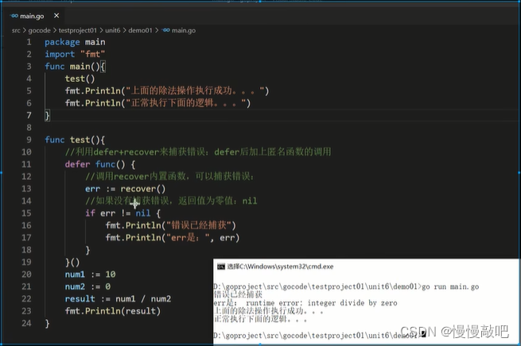Click the Go icon in breadcrumb
Screen dimensions: 521x346
pyautogui.click(x=165, y=30)
